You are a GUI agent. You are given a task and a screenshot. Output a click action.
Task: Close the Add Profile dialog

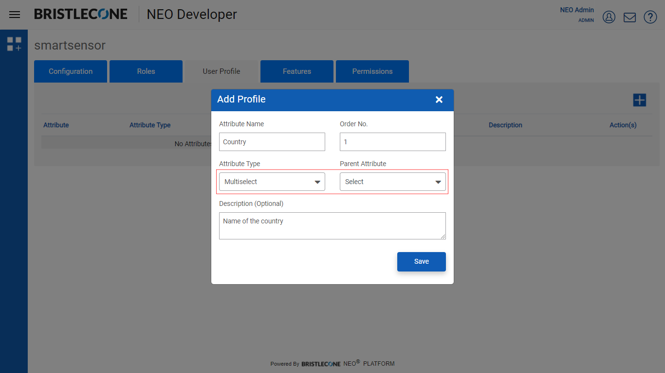439,100
